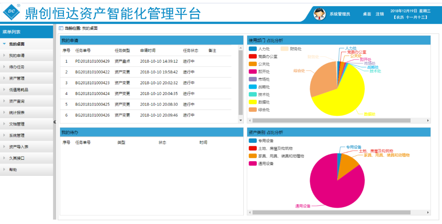442x224 pixels.
Task: Click the 注销 logout link
Action: point(380,14)
